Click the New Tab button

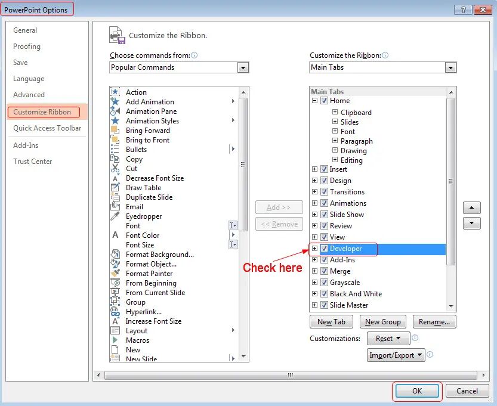(x=331, y=322)
